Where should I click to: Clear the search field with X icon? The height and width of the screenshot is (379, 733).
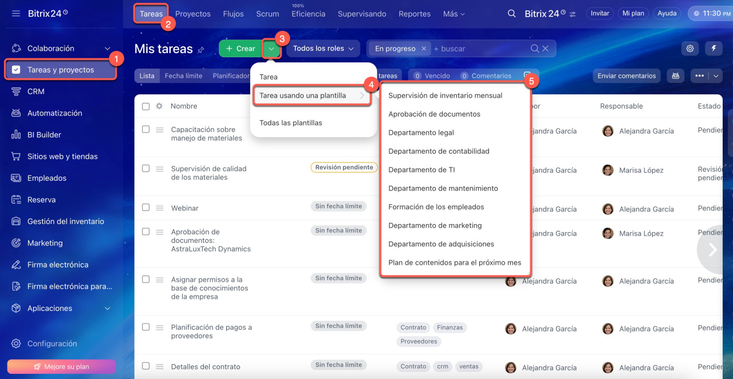[x=545, y=49]
